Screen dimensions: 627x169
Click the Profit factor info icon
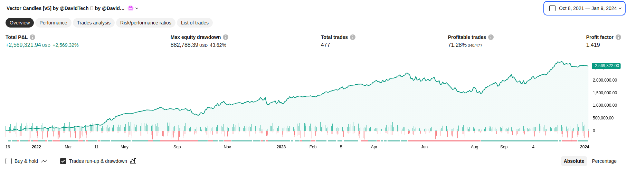click(x=618, y=37)
